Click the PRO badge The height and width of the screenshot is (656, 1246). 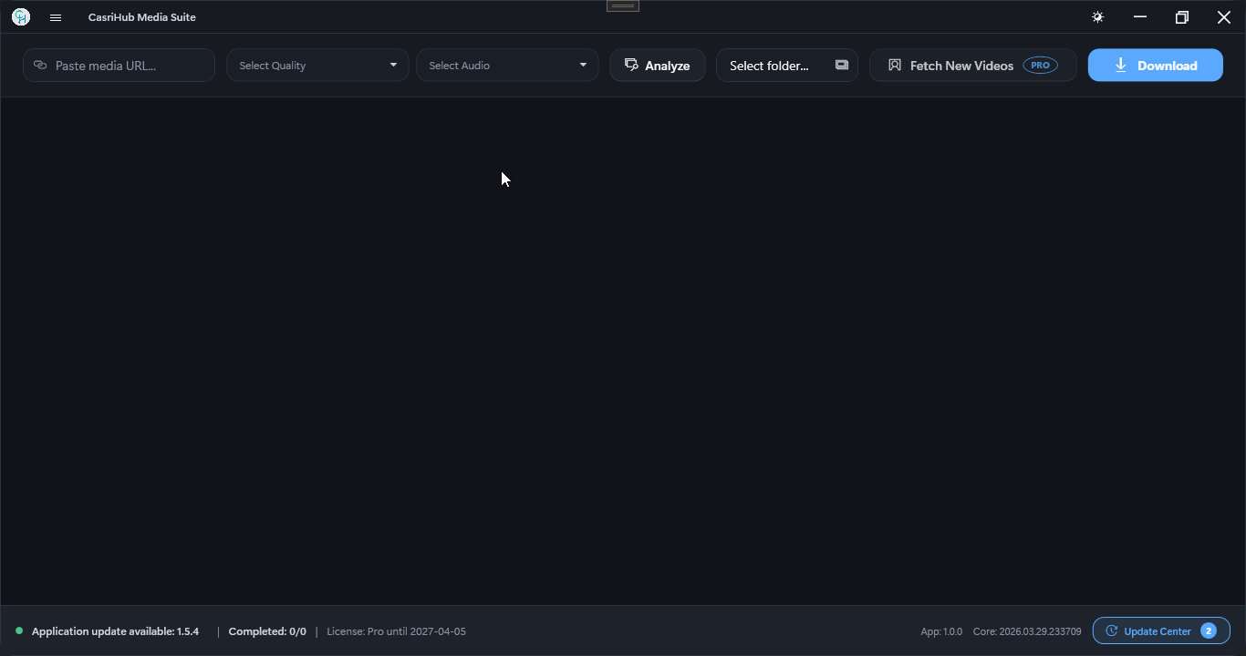pos(1041,66)
